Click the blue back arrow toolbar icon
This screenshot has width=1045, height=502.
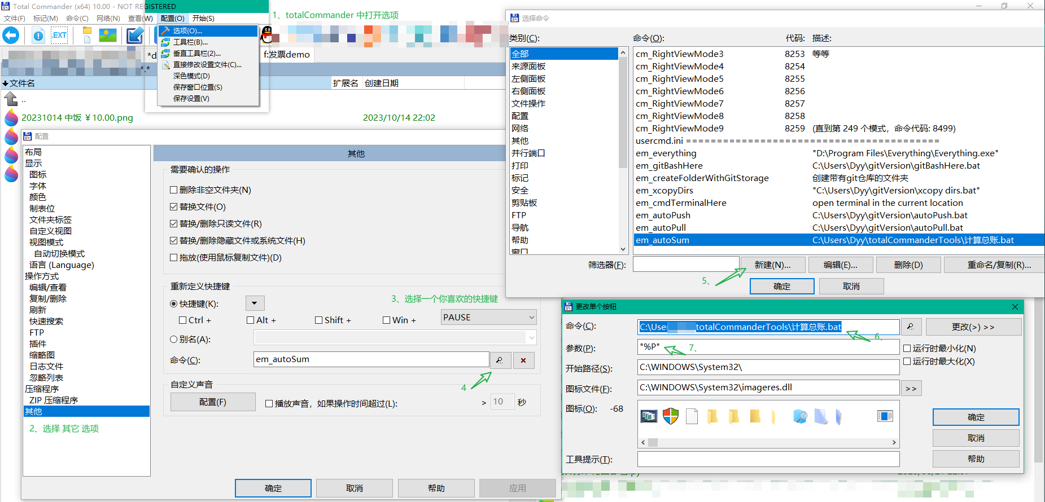tap(11, 36)
